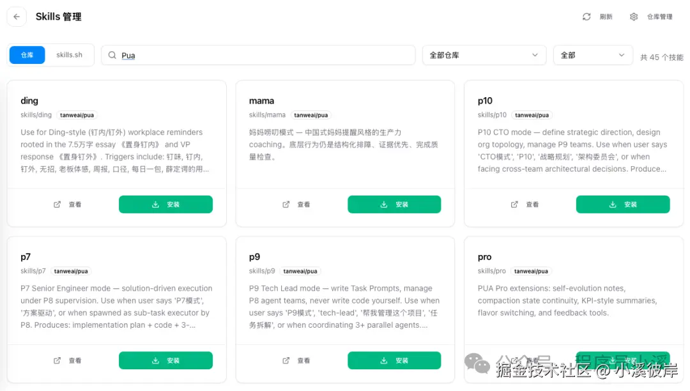690x391 pixels.
Task: Click 查看 on the mama card
Action: (x=303, y=204)
